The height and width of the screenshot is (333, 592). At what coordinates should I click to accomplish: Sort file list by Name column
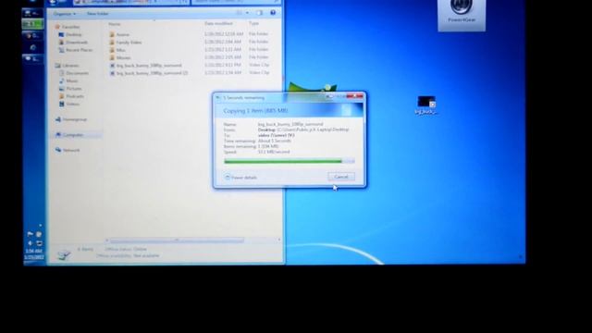[x=115, y=24]
